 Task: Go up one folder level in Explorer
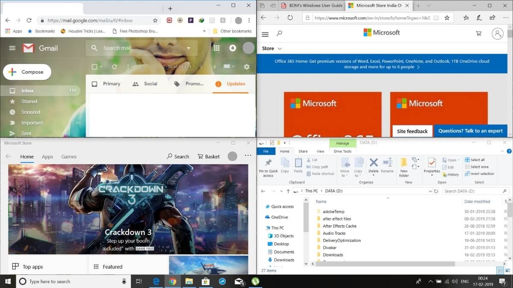coord(289,191)
